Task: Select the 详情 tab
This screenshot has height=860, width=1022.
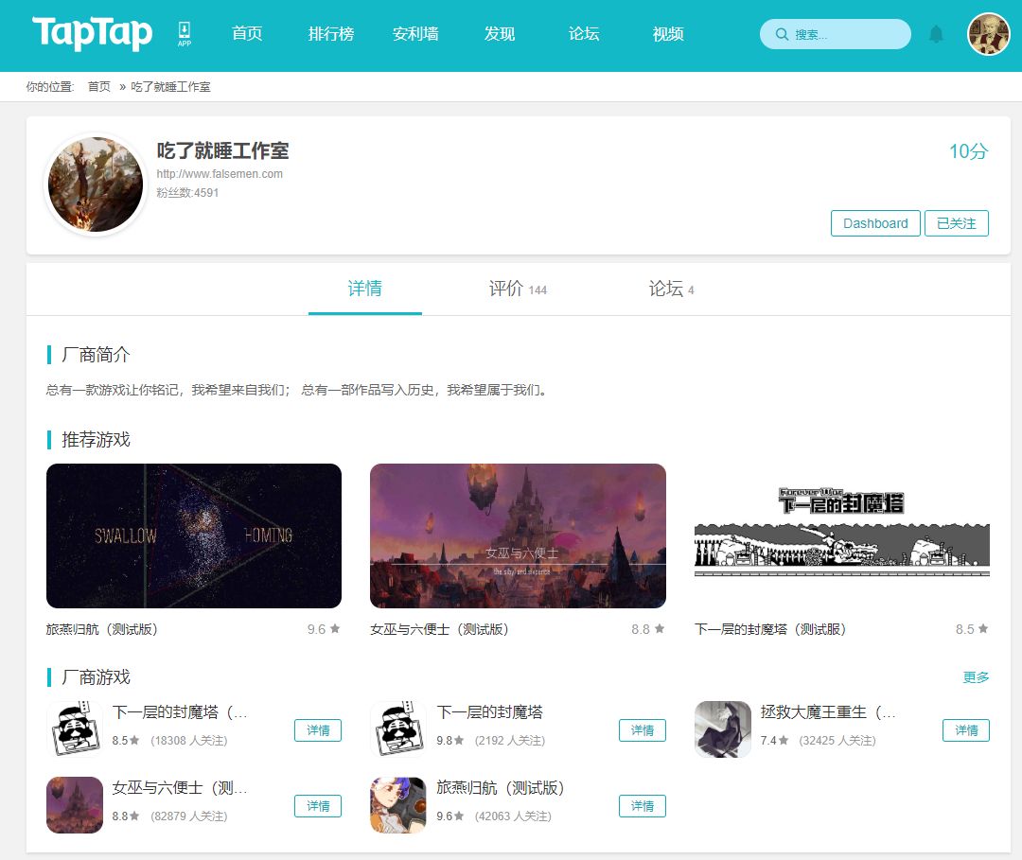Action: coord(365,289)
